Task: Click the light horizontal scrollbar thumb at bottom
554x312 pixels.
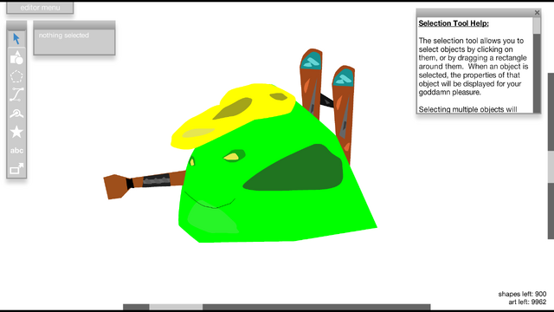Action: pyautogui.click(x=176, y=307)
